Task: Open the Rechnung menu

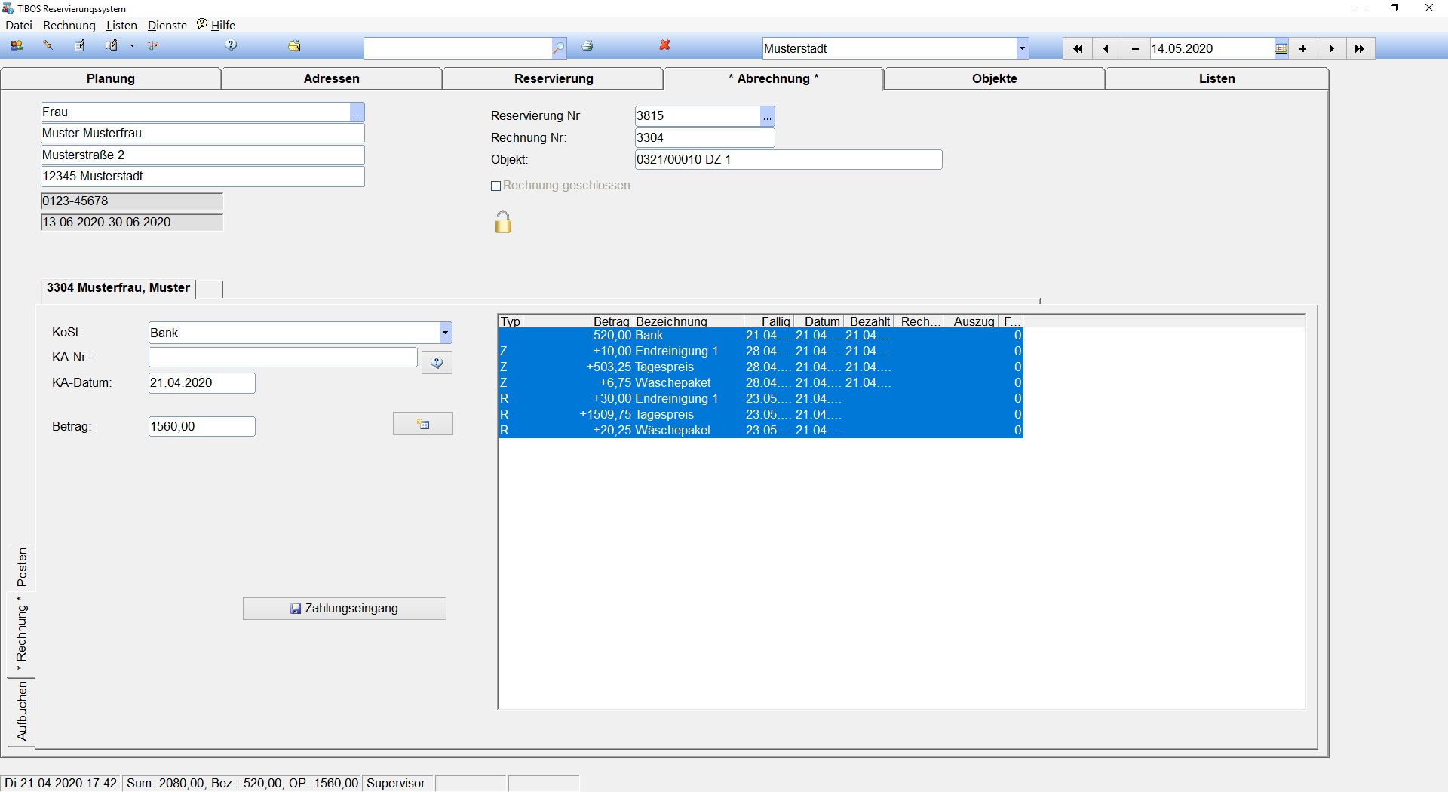Action: coord(69,25)
